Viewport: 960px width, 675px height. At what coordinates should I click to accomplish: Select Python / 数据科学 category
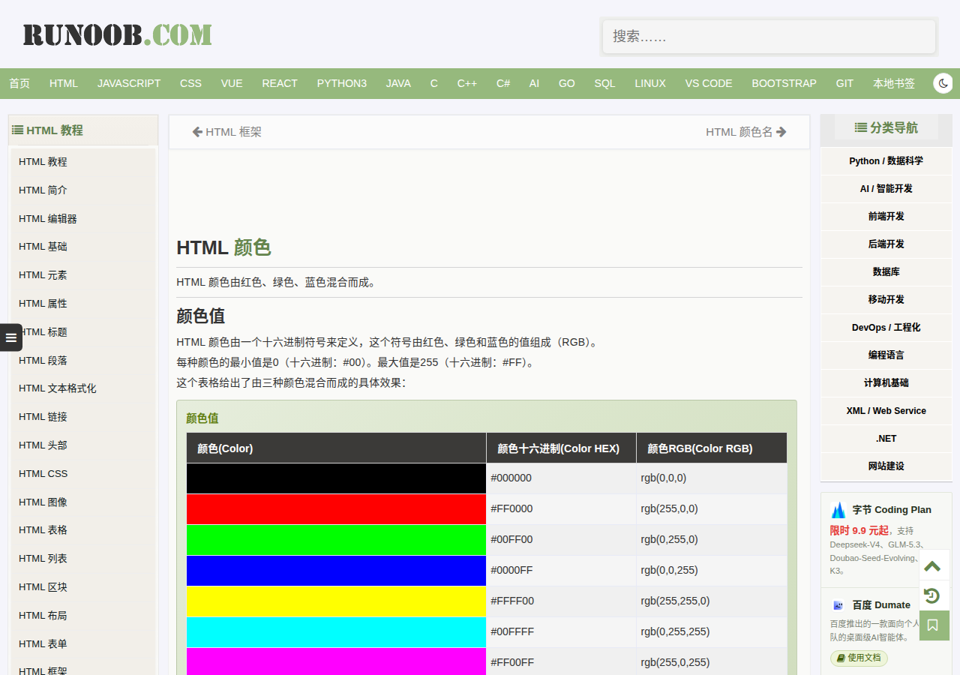[x=886, y=161]
